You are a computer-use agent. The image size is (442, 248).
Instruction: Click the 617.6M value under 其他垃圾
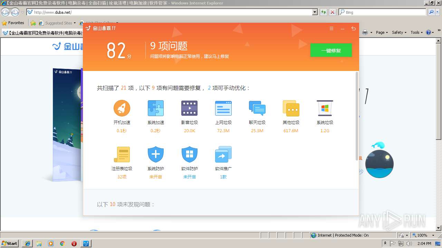click(291, 131)
